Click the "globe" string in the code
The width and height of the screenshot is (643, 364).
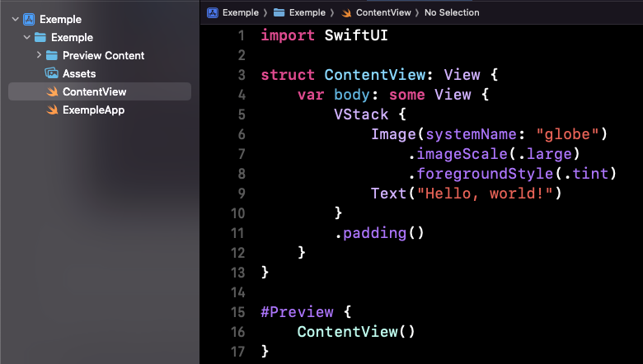[x=571, y=134]
